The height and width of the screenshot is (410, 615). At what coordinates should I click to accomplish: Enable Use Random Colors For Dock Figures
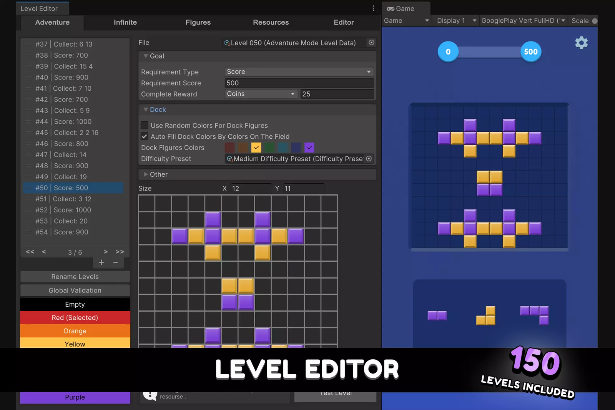pyautogui.click(x=145, y=125)
